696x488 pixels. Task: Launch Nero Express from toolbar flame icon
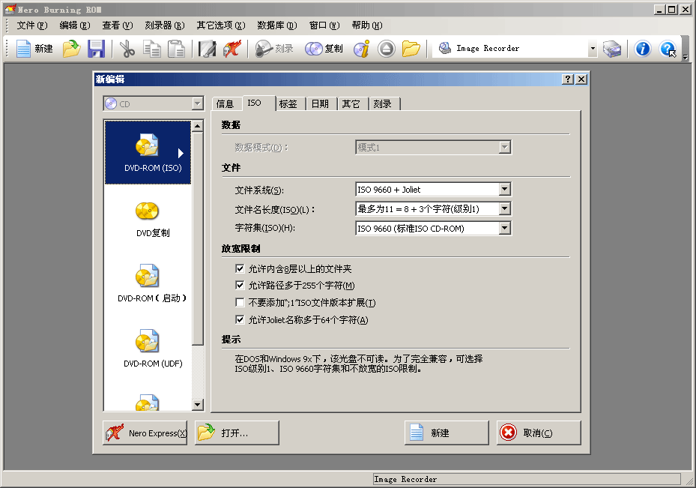click(x=232, y=49)
